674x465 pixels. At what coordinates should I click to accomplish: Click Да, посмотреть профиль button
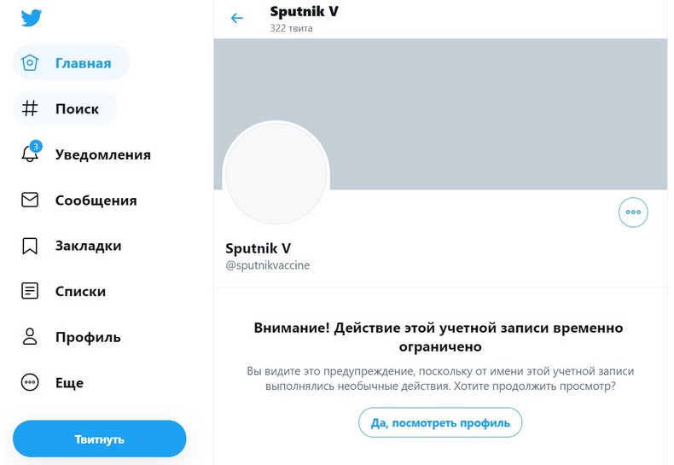coord(440,422)
